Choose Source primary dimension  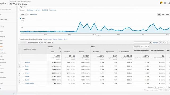(55, 39)
